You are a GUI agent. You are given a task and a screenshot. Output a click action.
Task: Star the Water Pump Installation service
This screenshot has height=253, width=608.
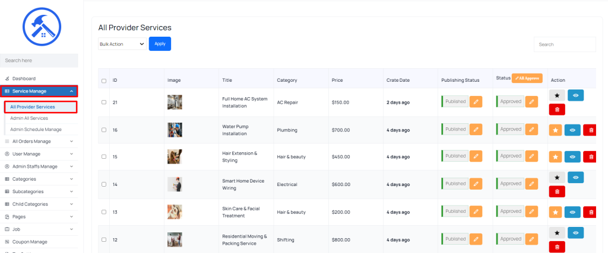pyautogui.click(x=555, y=130)
